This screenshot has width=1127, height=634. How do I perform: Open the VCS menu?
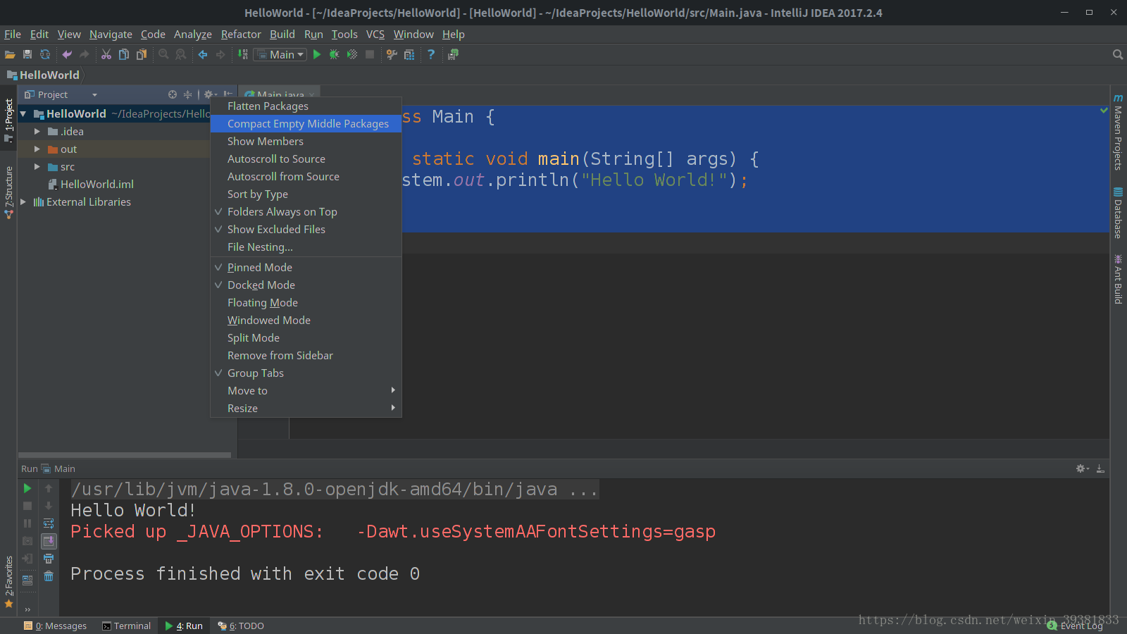click(375, 34)
